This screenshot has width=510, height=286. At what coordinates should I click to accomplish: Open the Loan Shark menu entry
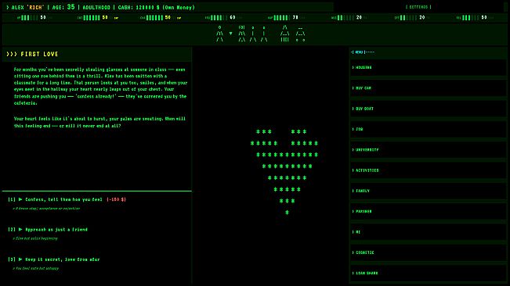428,273
